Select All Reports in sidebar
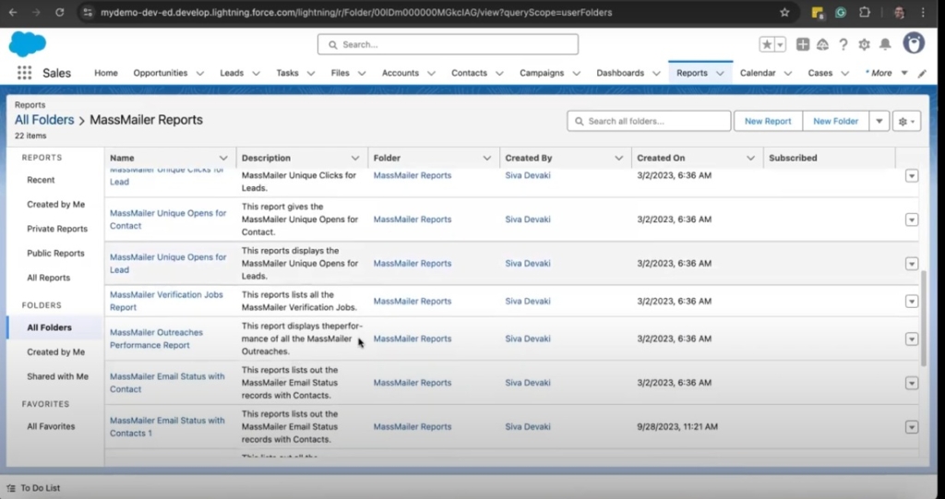 click(x=48, y=278)
